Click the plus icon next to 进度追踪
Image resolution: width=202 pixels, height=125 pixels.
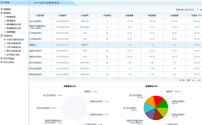pyautogui.click(x=2, y=9)
